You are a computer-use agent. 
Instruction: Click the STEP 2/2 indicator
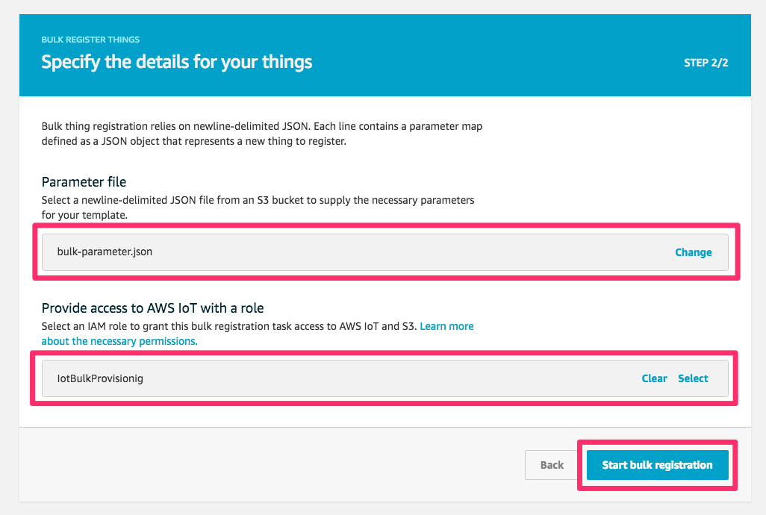(x=706, y=63)
